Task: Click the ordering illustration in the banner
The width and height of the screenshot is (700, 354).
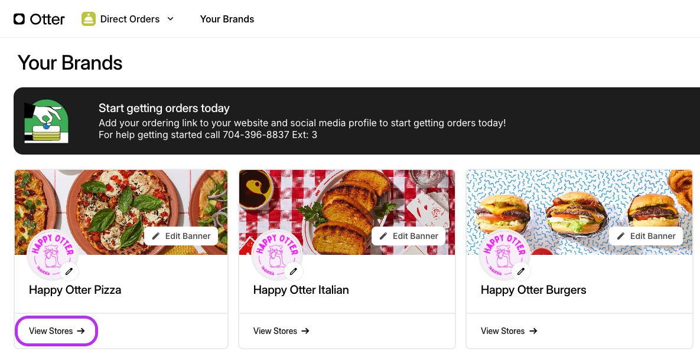Action: [x=47, y=121]
